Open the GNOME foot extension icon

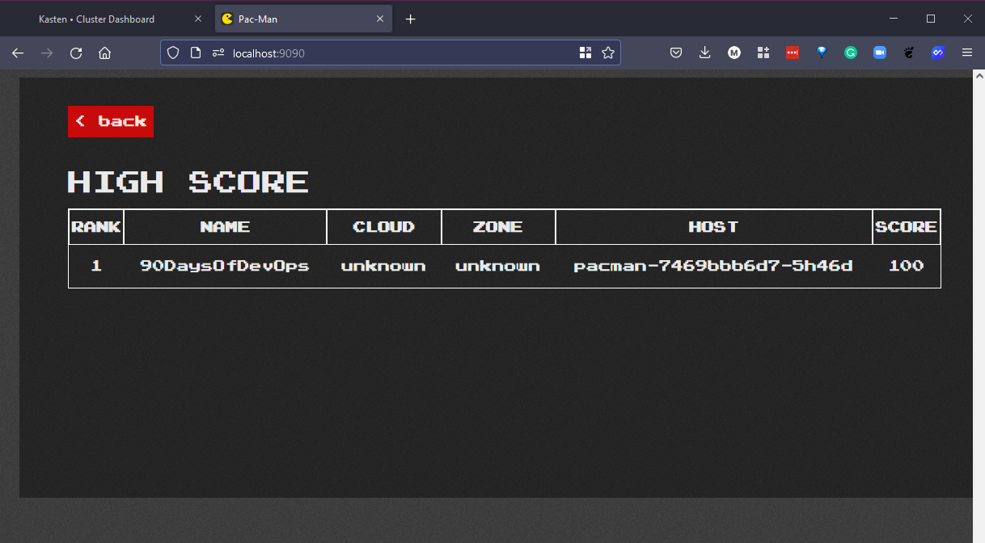pos(909,53)
